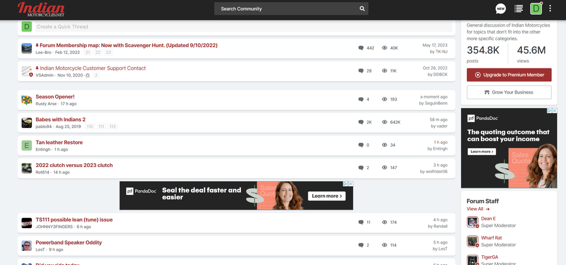
Task: Open Wharf Rat's staff profile
Action: pyautogui.click(x=491, y=238)
